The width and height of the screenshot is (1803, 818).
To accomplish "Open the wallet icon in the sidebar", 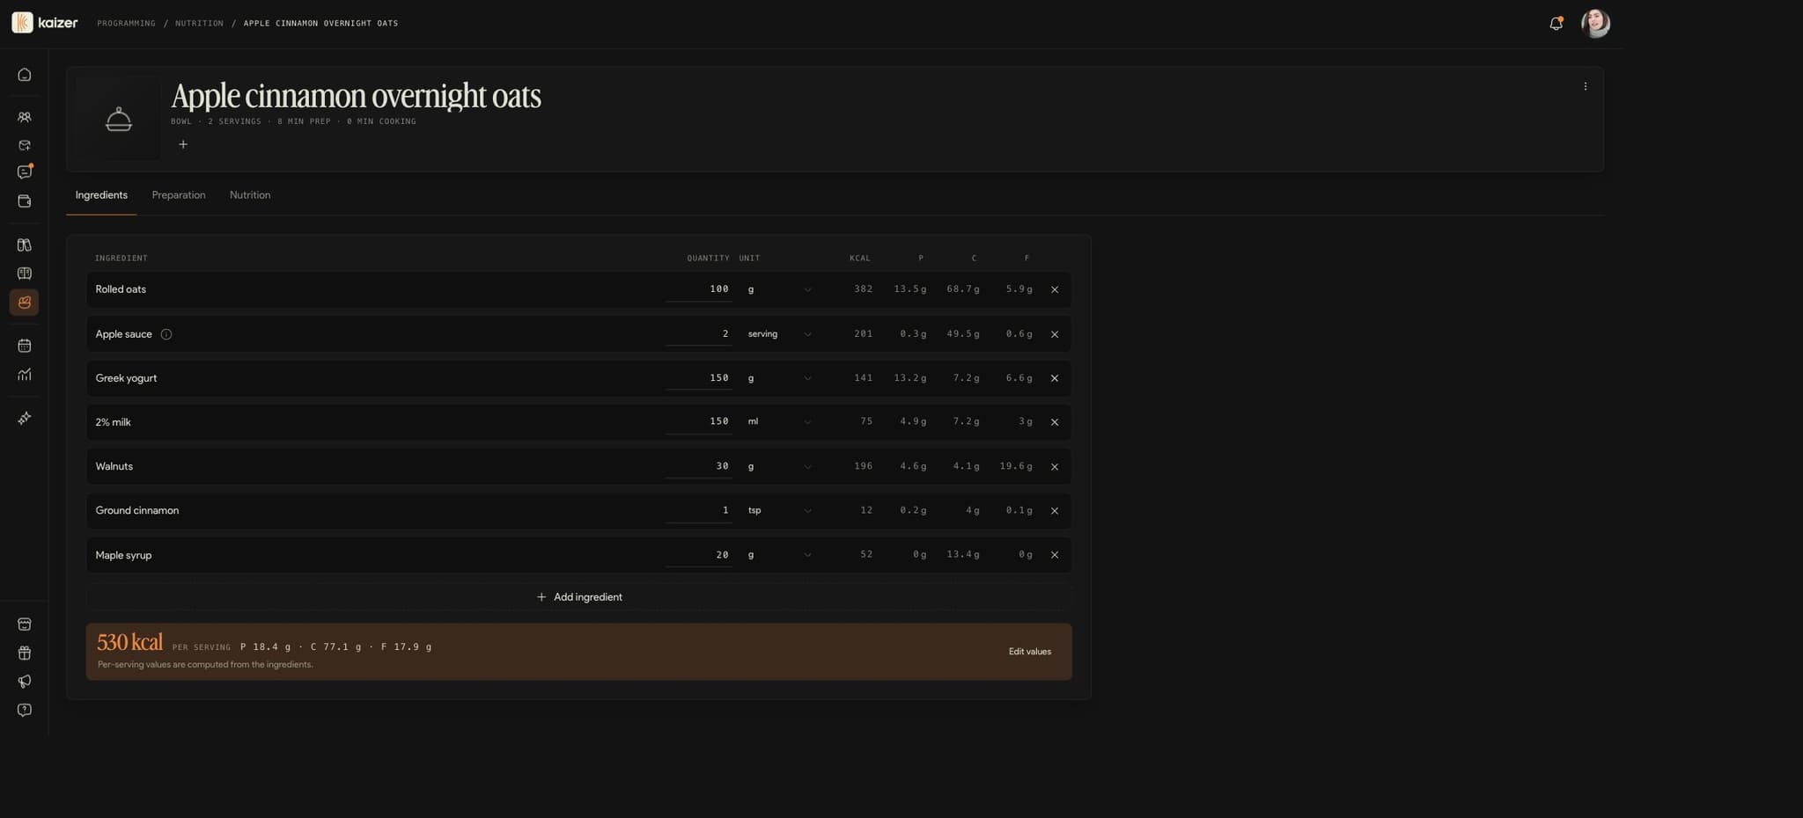I will pyautogui.click(x=25, y=201).
